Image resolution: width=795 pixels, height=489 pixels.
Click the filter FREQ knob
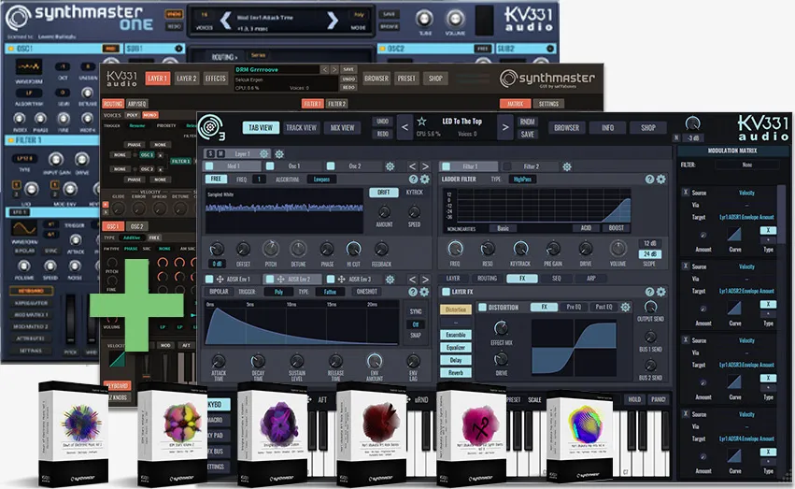click(x=455, y=249)
